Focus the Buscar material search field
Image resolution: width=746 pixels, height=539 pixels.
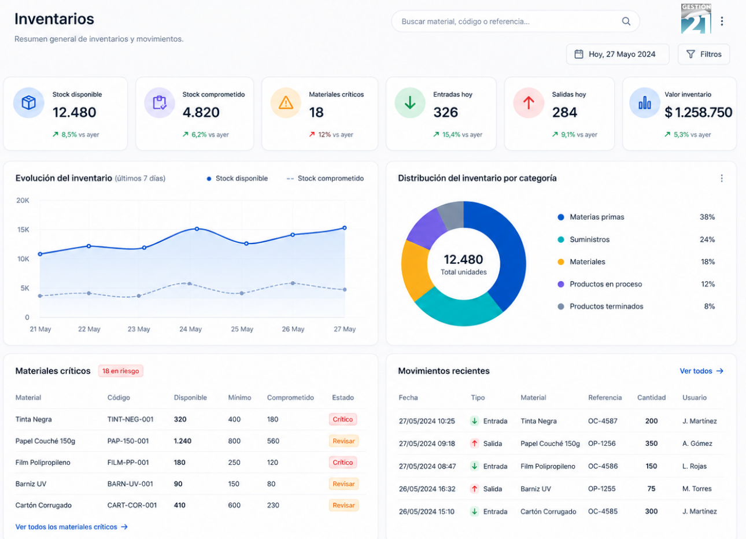click(516, 21)
